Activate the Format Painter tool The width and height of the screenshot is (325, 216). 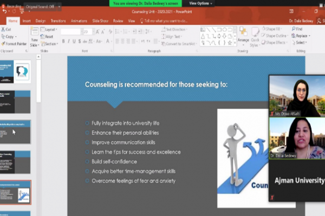pos(14,44)
